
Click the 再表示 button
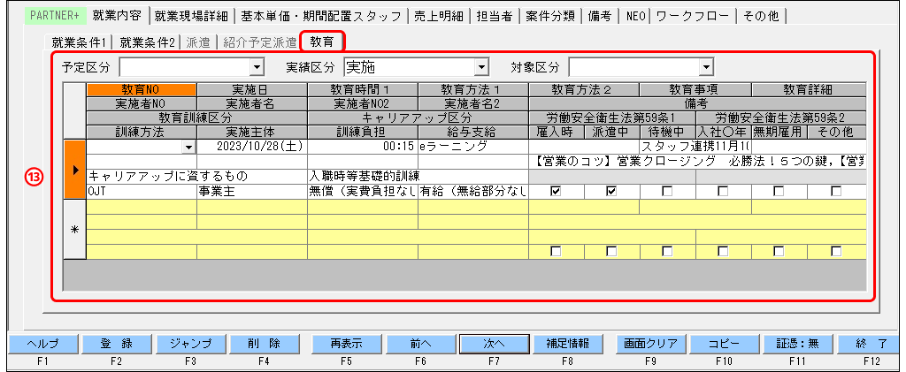pos(346,344)
